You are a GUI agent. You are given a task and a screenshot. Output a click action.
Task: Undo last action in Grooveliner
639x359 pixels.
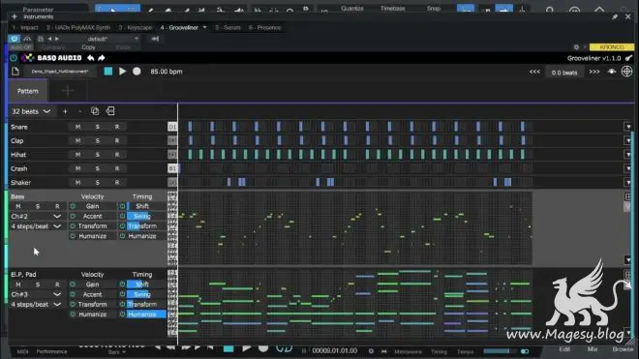(x=90, y=58)
